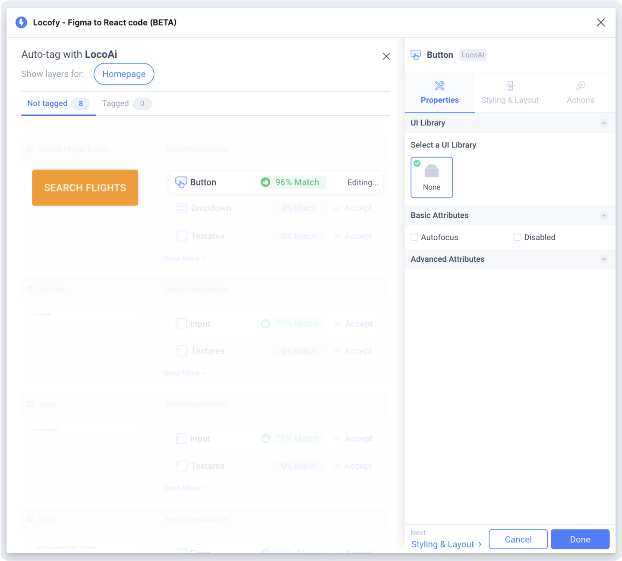The image size is (622, 561).
Task: Click the Cancel button
Action: (518, 539)
